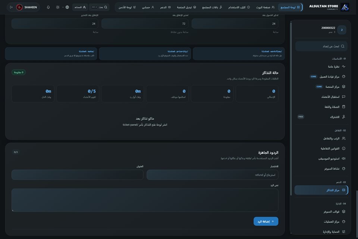This screenshot has height=239, width=358.
Task: Click the حالة التذاكر section heading
Action: pos(270,73)
